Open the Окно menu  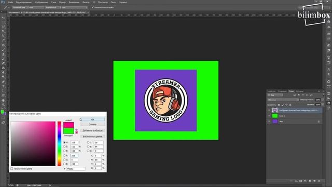click(113, 2)
